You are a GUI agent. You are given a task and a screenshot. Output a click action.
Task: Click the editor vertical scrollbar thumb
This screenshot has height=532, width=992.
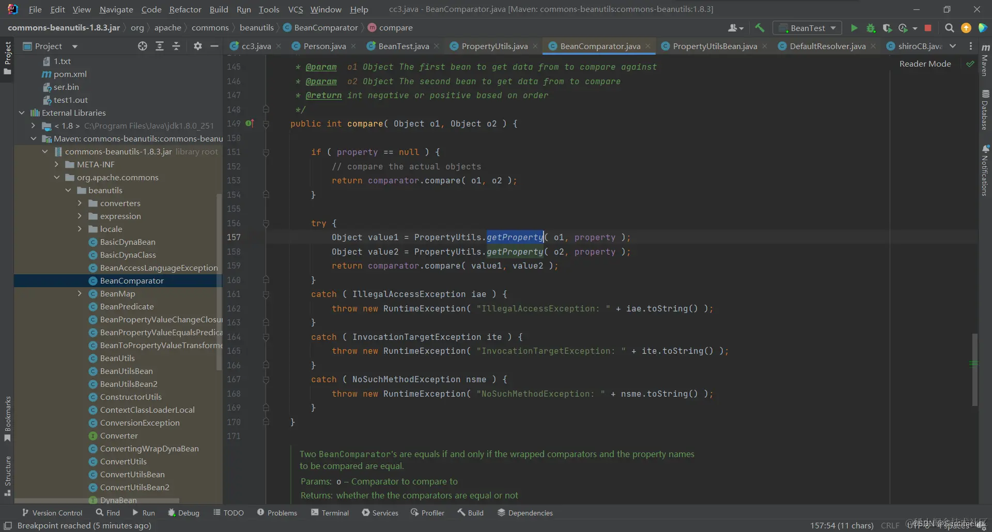tap(974, 369)
